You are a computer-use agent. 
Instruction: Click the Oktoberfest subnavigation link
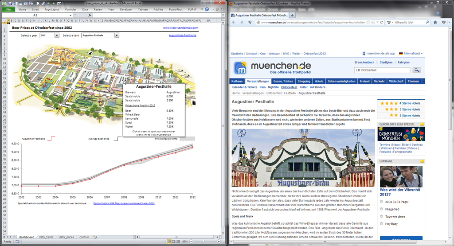click(289, 87)
